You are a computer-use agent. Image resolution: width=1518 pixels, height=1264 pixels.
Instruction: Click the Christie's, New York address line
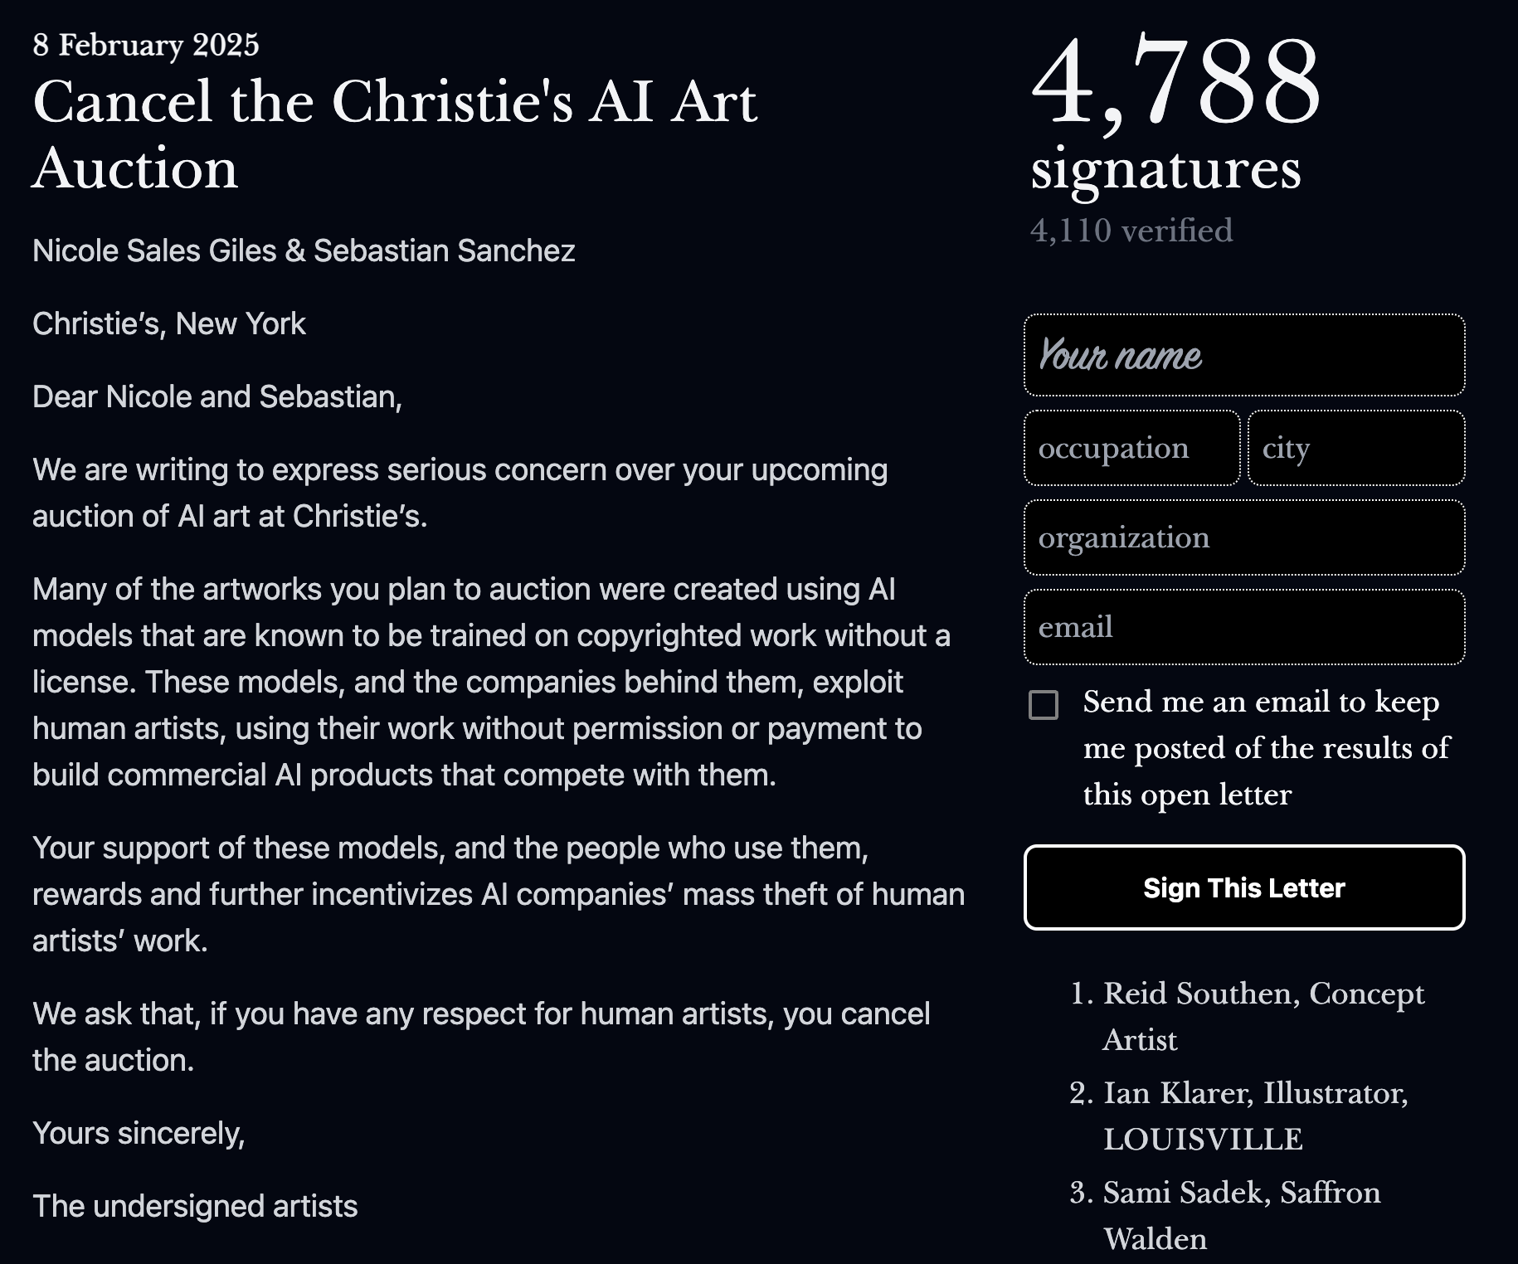pyautogui.click(x=169, y=323)
